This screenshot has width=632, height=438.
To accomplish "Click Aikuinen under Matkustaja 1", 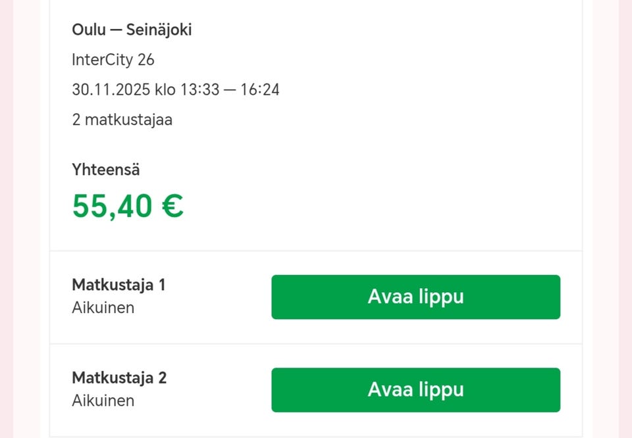I will coord(103,307).
